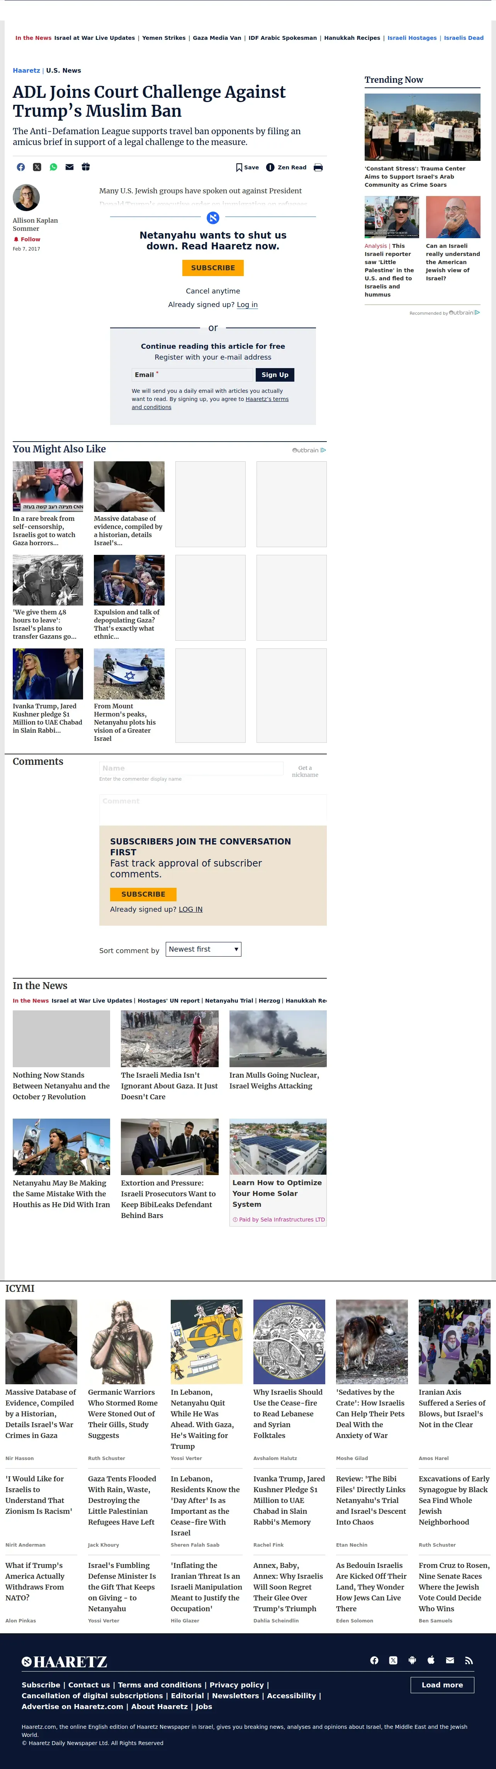This screenshot has width=496, height=1769.
Task: Open Sort comment by Newest first dropdown
Action: (204, 950)
